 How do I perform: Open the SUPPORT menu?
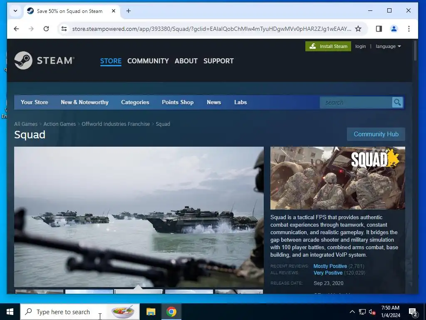218,61
